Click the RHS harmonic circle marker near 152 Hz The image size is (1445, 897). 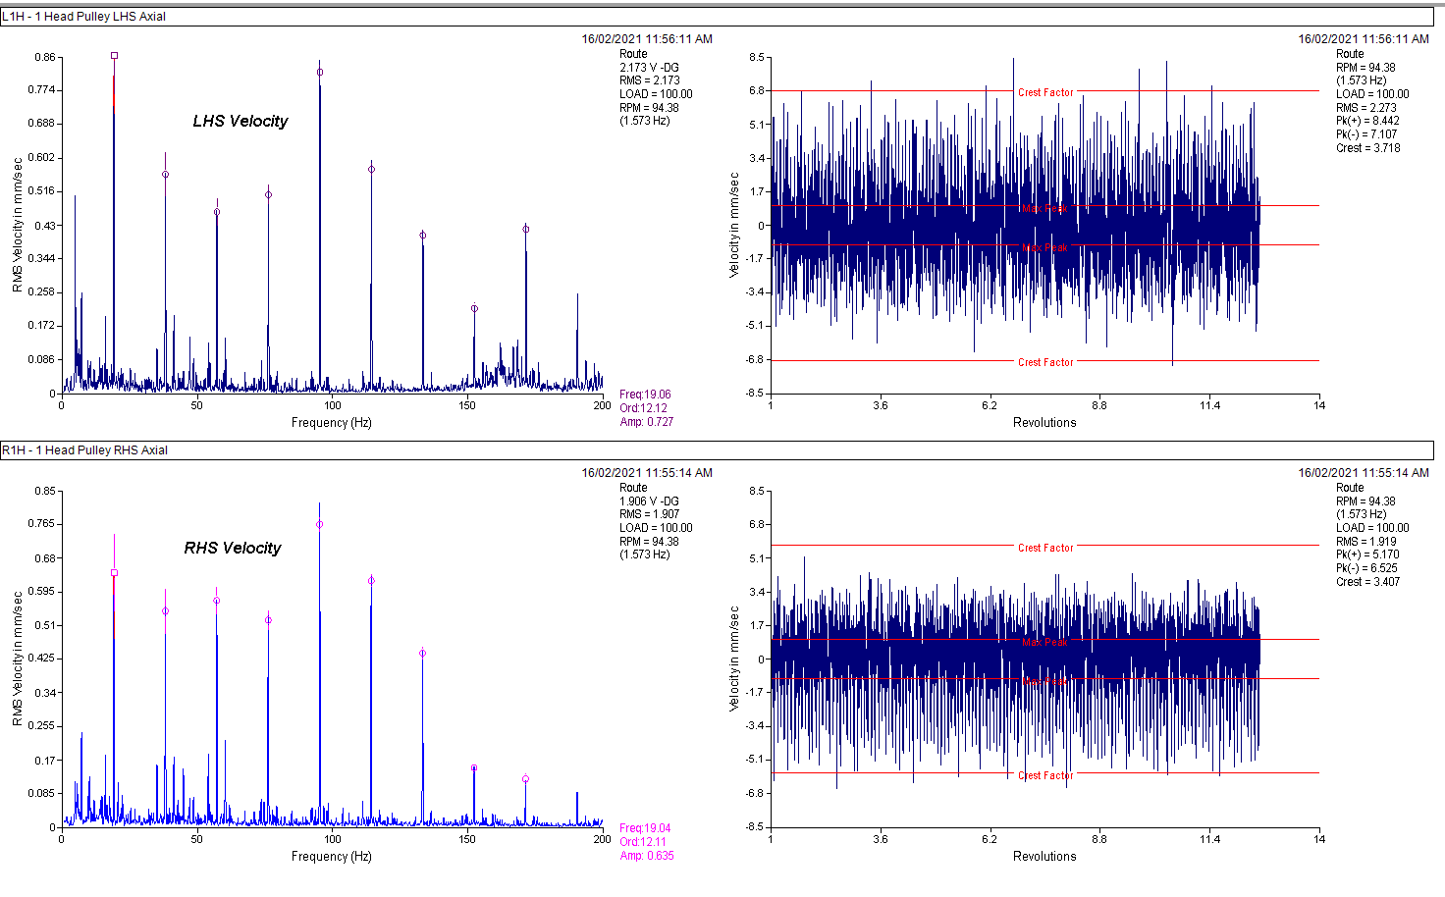(474, 768)
